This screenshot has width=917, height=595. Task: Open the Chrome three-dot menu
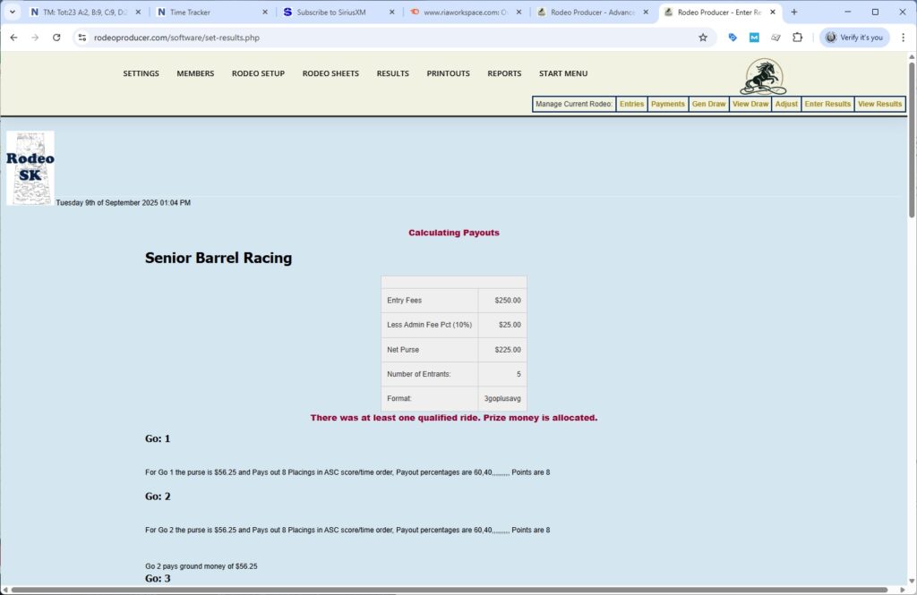click(902, 38)
